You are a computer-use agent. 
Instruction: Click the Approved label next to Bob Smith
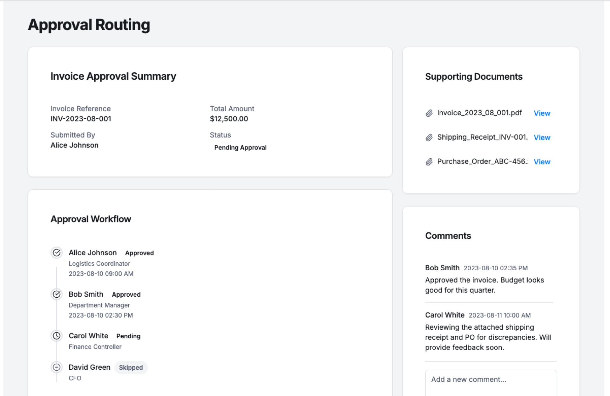(126, 294)
